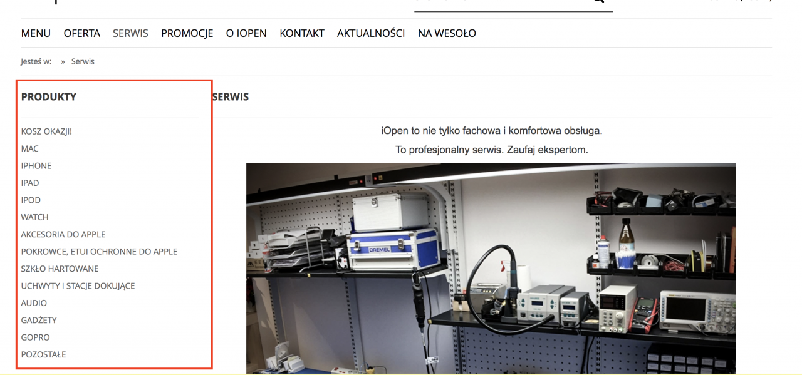The image size is (802, 375).
Task: Open KOSZ OKAZJI! product category
Action: (x=46, y=131)
